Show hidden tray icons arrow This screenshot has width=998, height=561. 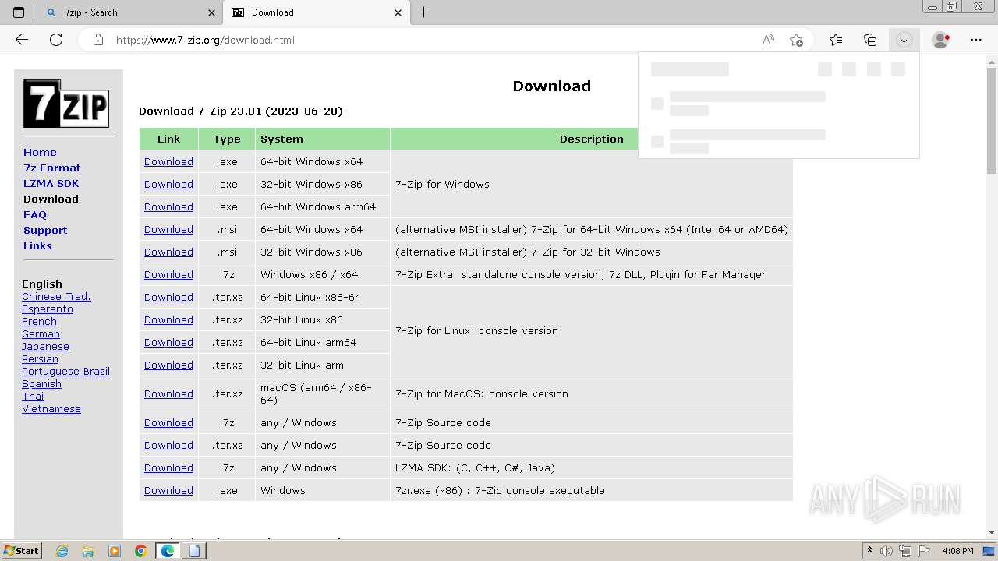click(869, 551)
